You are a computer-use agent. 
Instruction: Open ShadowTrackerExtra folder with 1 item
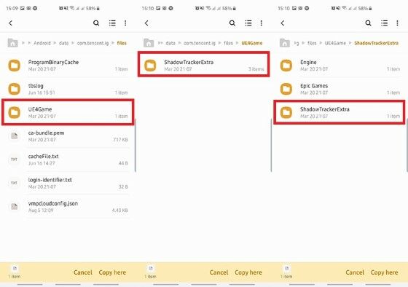pyautogui.click(x=340, y=112)
